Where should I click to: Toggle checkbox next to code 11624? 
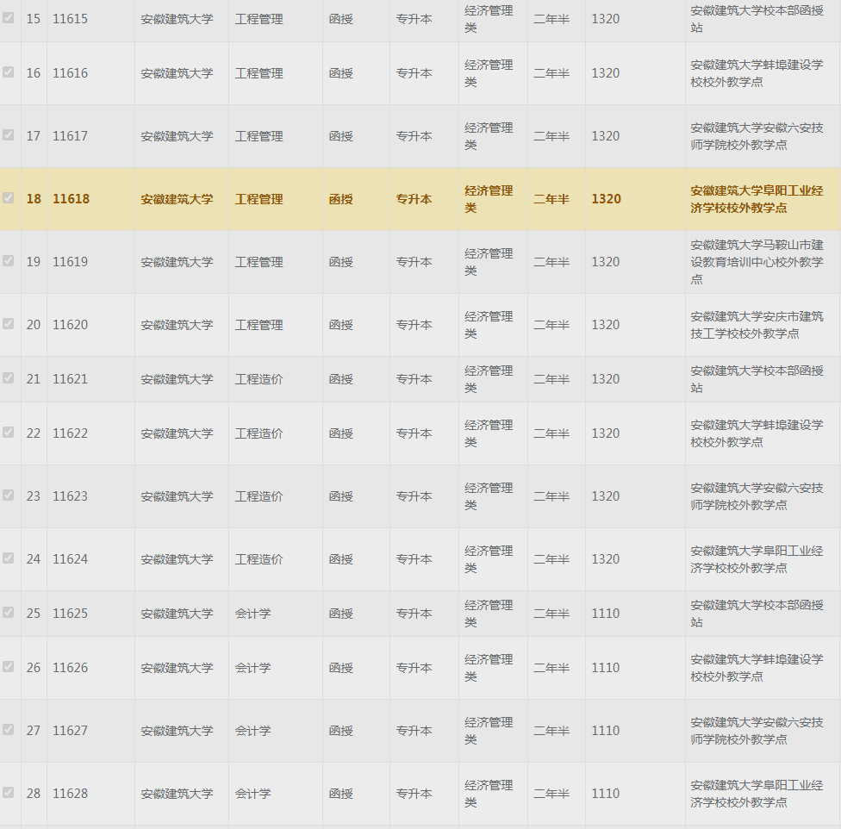tap(9, 558)
